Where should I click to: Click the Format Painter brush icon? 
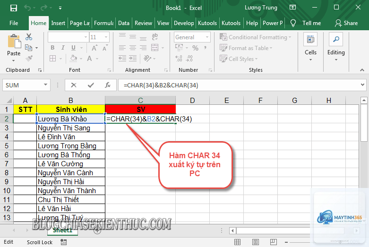[29, 59]
